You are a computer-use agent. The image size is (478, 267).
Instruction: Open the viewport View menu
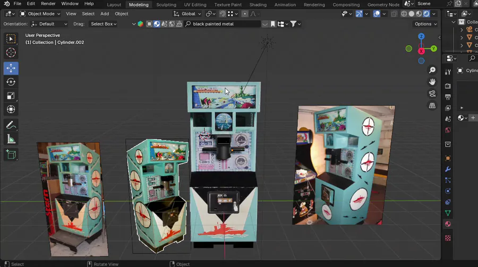[x=71, y=14]
